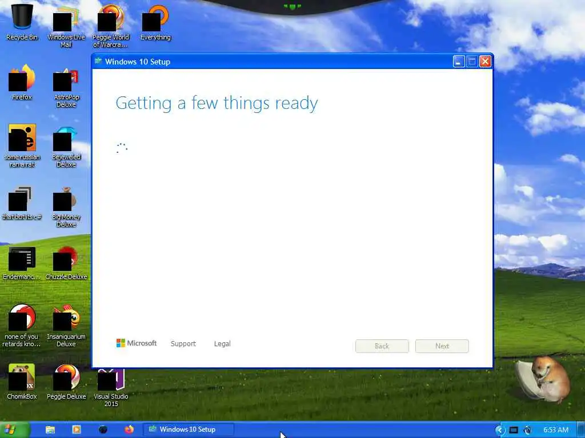585x438 pixels.
Task: Click the 6:53 AM taskbar clock
Action: pos(555,430)
